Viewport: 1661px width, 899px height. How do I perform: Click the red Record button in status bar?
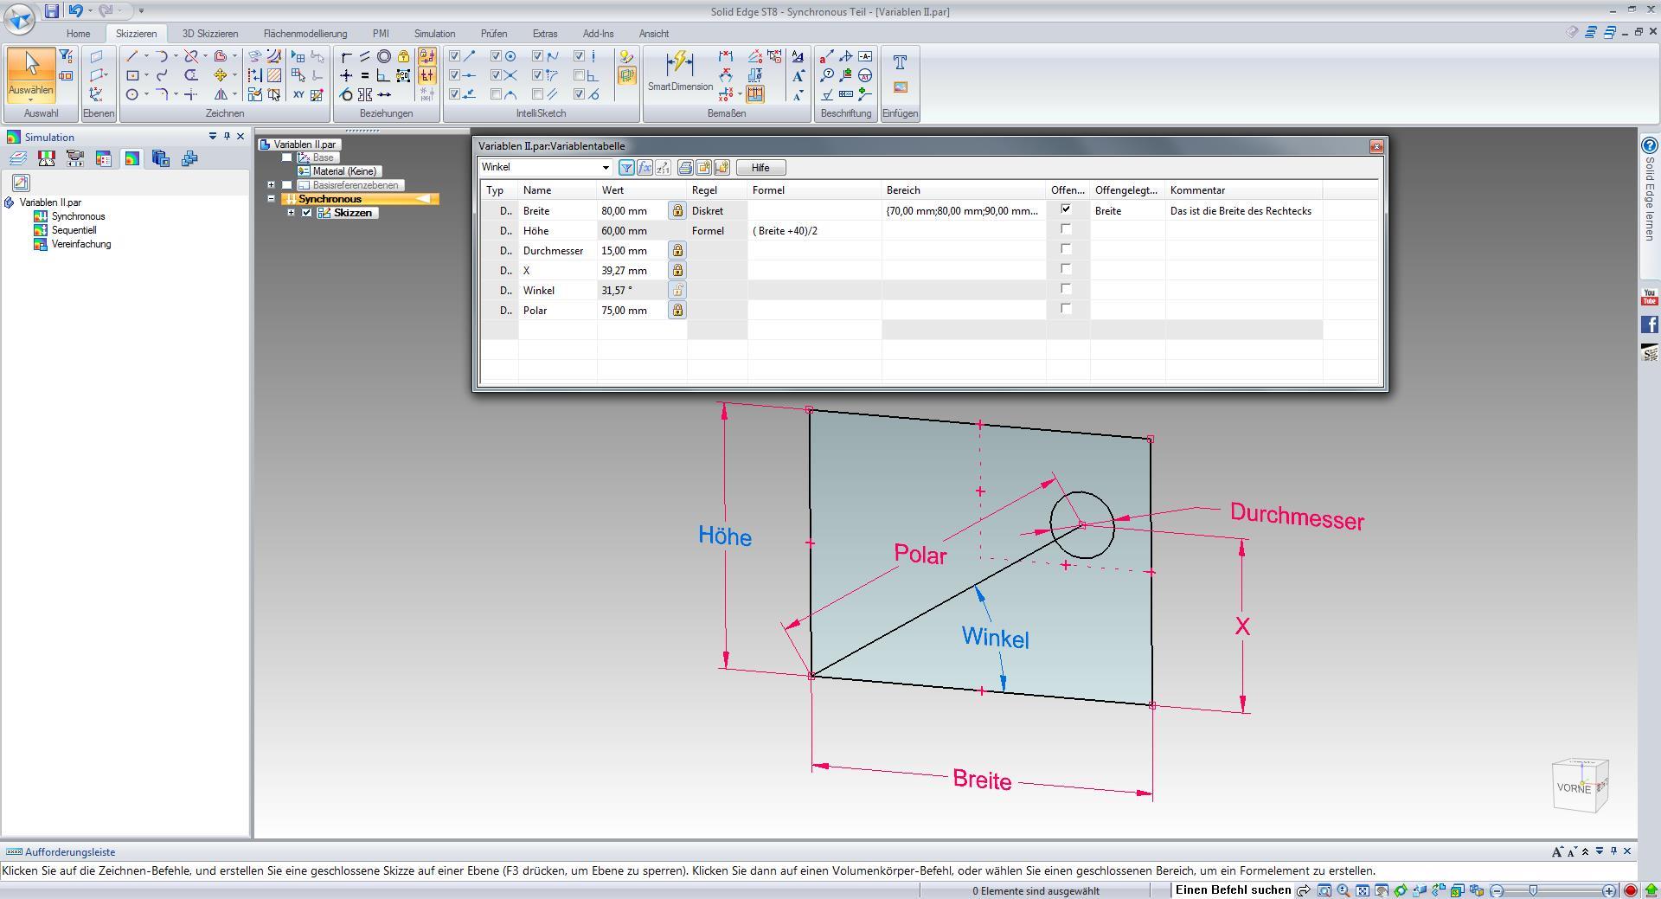[1631, 890]
